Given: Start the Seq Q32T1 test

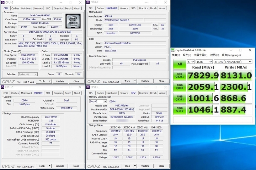Looking at the screenshot, I should pyautogui.click(x=180, y=75).
